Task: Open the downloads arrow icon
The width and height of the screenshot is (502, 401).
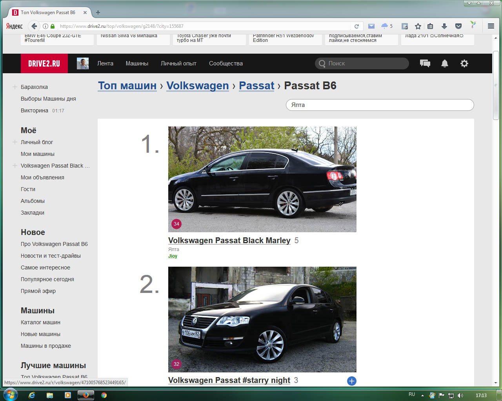Action: click(444, 26)
